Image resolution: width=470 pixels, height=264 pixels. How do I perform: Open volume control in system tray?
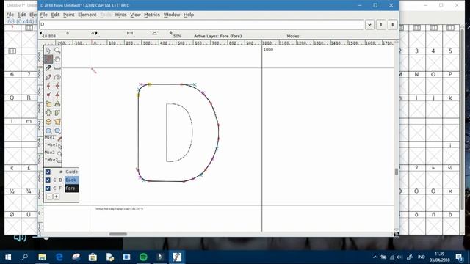(x=399, y=257)
